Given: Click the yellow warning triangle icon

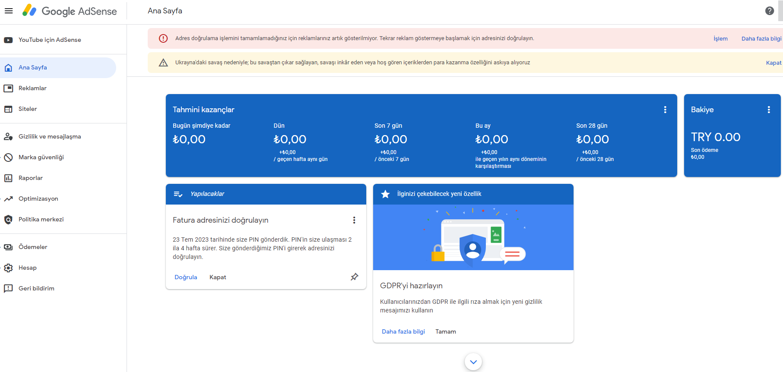Looking at the screenshot, I should [163, 63].
